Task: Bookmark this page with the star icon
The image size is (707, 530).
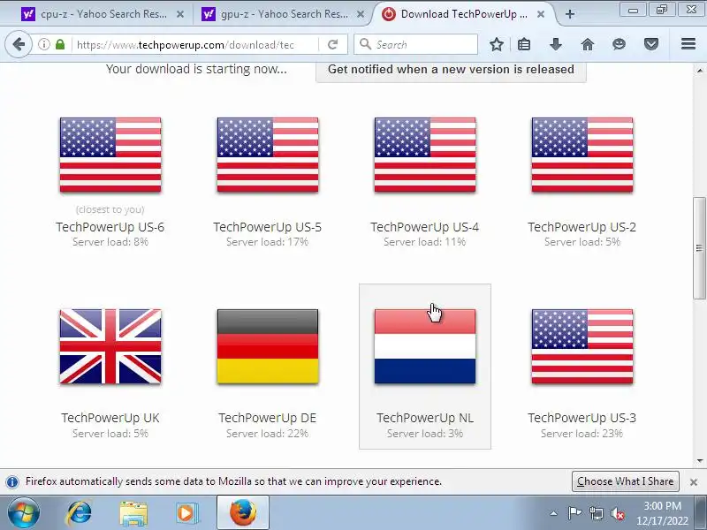Action: 497,44
